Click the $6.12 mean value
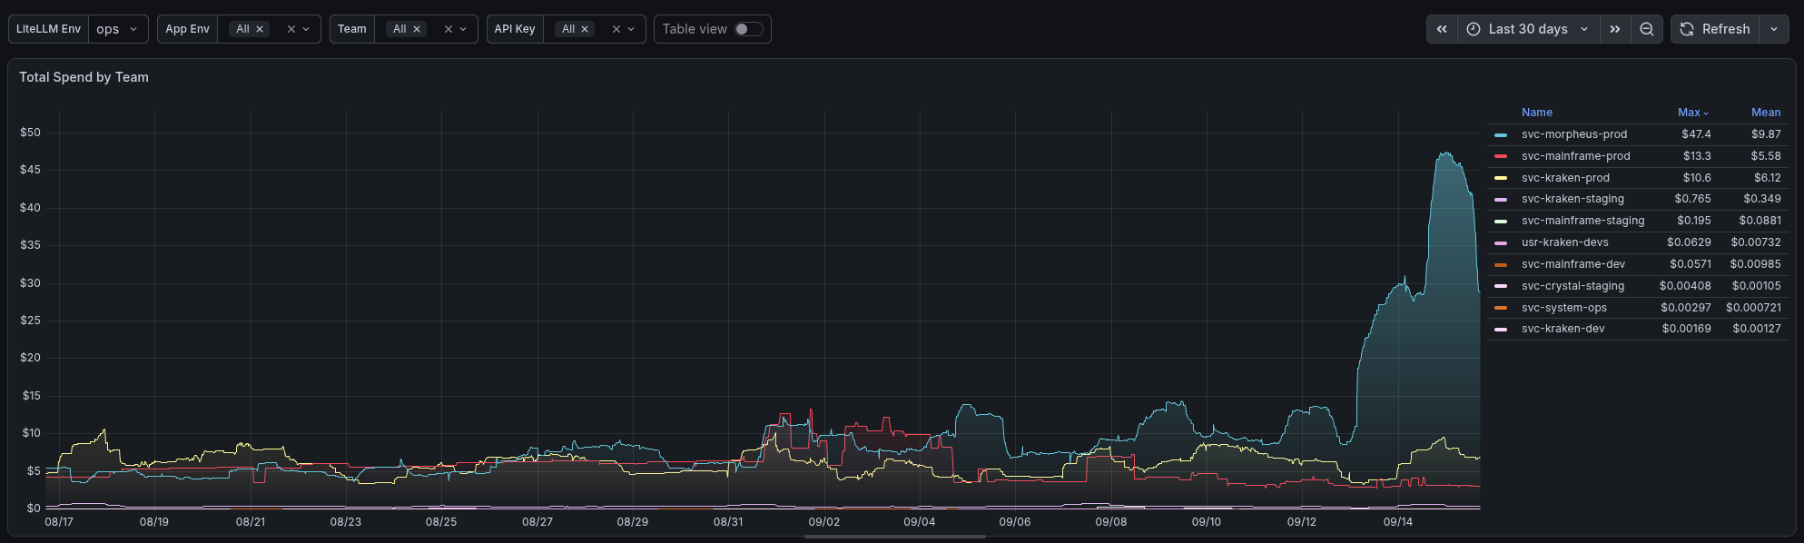 [x=1767, y=178]
